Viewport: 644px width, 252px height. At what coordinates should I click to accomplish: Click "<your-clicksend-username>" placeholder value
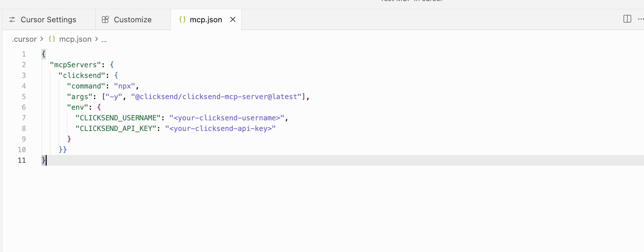pyautogui.click(x=227, y=118)
